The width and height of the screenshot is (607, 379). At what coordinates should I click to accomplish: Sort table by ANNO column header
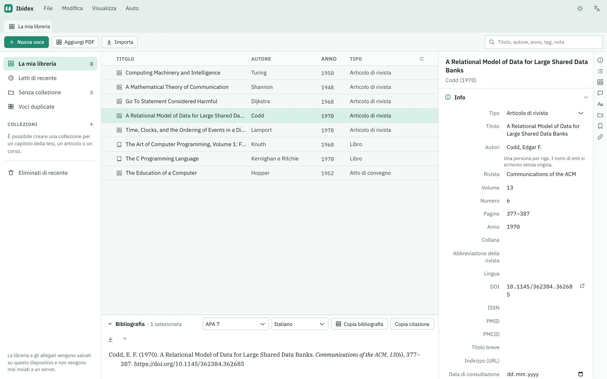[x=329, y=59]
